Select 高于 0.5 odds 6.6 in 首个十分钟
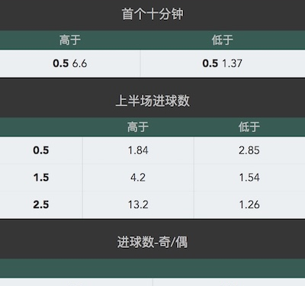The image size is (305, 286). 70,63
